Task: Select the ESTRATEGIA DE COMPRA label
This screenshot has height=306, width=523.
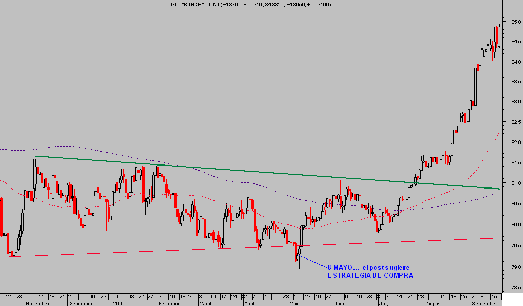Action: click(x=370, y=276)
